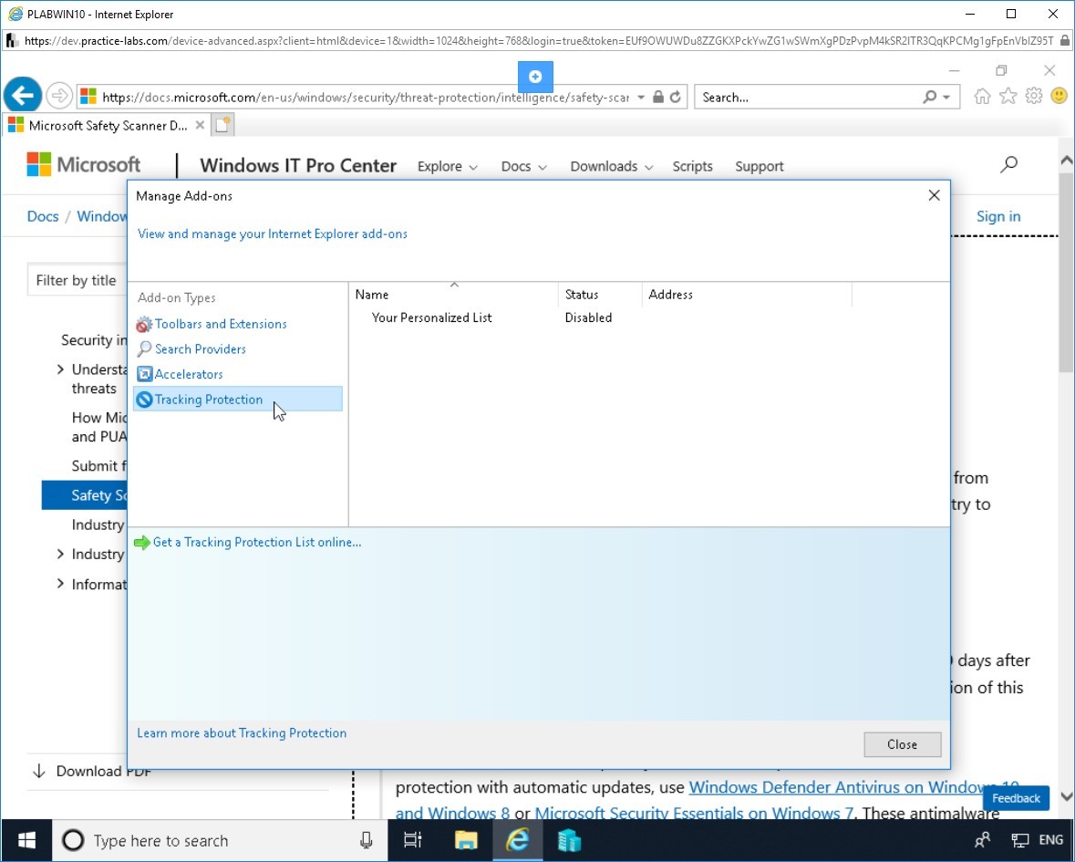Click the blue plus lab toolbar button
The width and height of the screenshot is (1075, 862).
(535, 77)
